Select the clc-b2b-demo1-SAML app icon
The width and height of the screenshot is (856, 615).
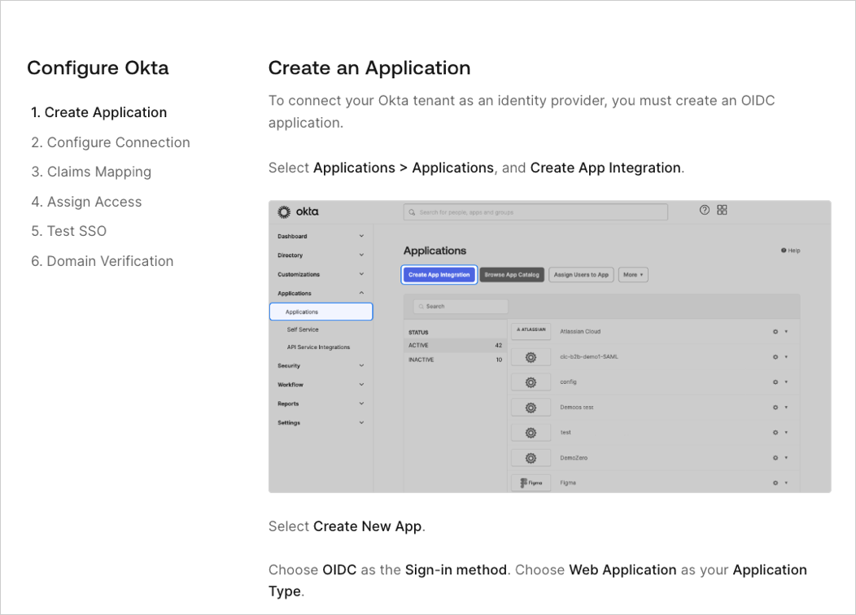pyautogui.click(x=531, y=356)
